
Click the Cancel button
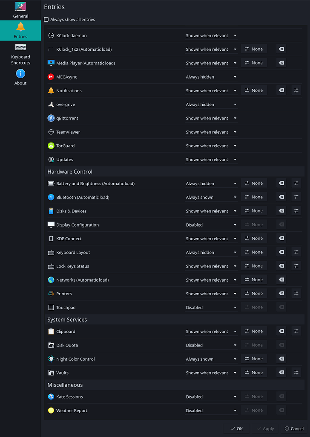pyautogui.click(x=294, y=428)
